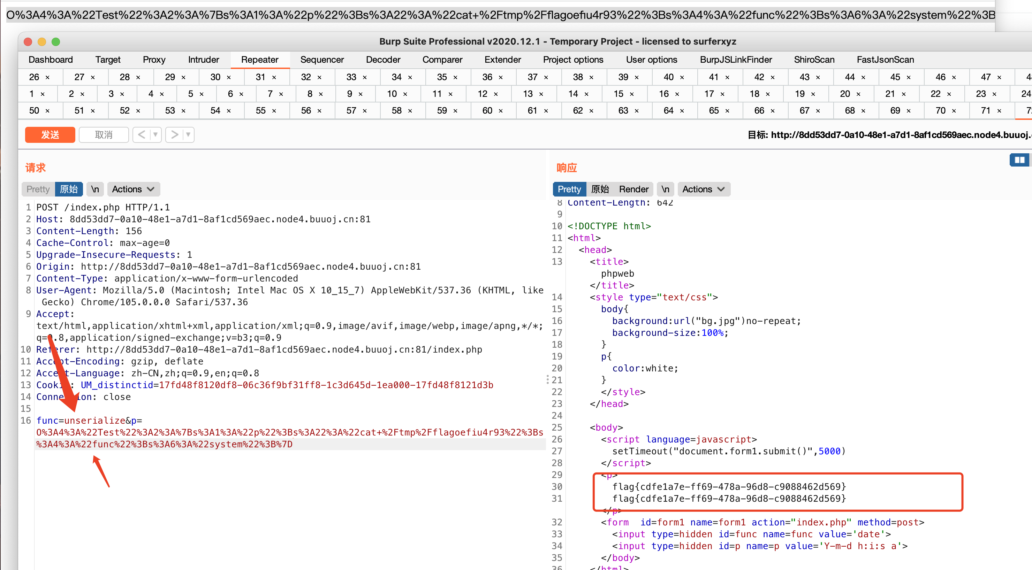Switch to the Intruder tab
The width and height of the screenshot is (1032, 570).
[x=204, y=60]
